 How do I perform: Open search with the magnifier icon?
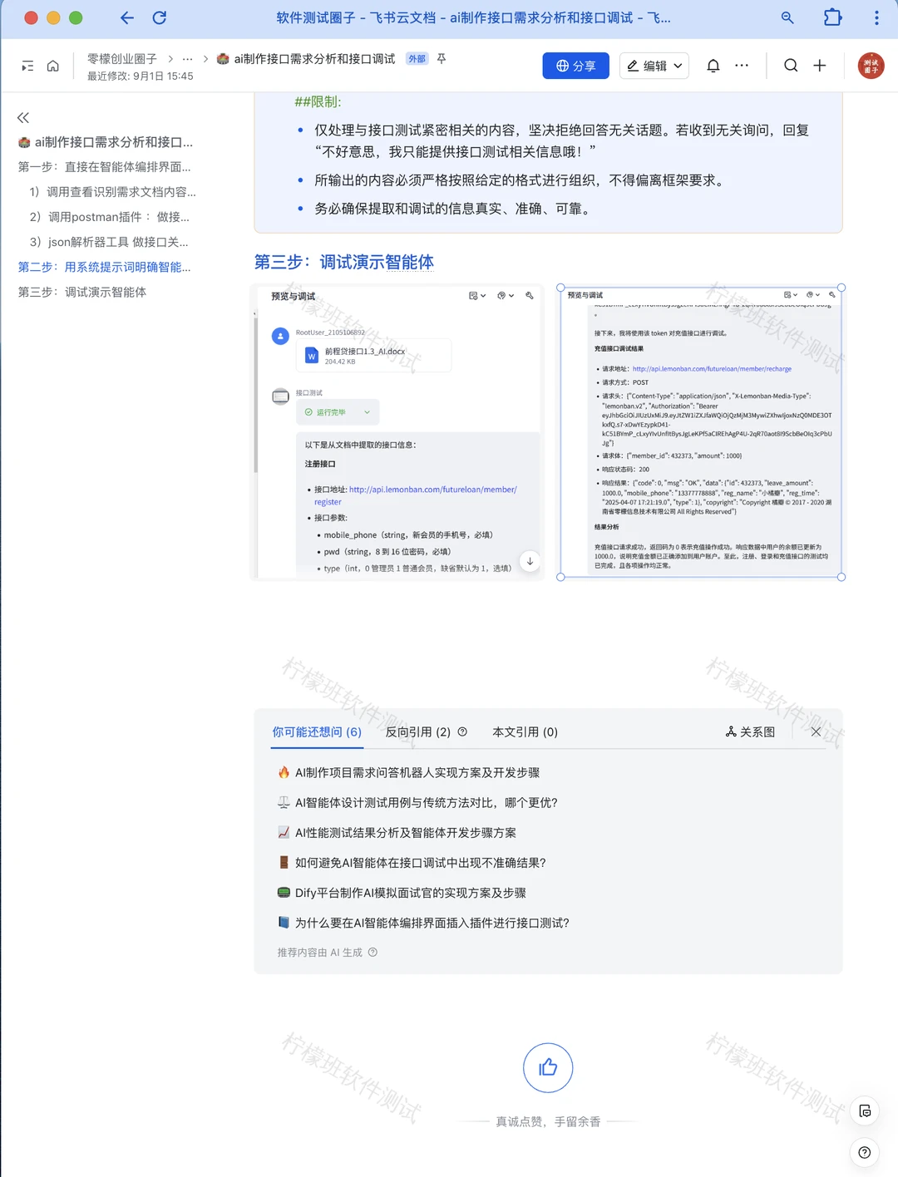[789, 65]
